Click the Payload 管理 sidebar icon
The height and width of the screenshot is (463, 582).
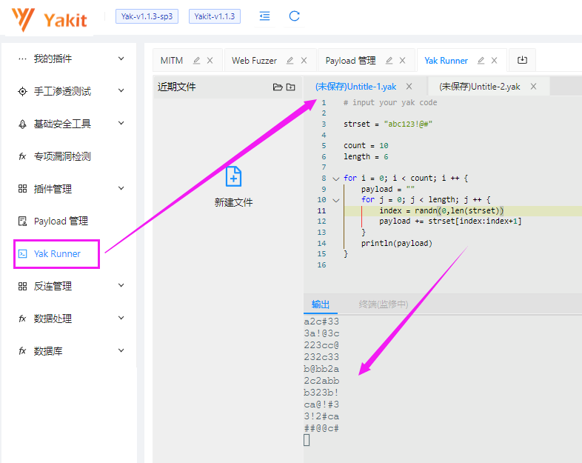pyautogui.click(x=22, y=221)
